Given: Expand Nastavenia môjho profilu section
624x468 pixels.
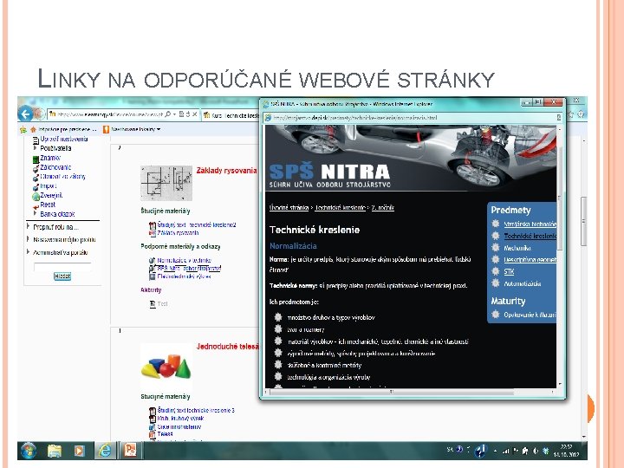Looking at the screenshot, I should tap(29, 239).
